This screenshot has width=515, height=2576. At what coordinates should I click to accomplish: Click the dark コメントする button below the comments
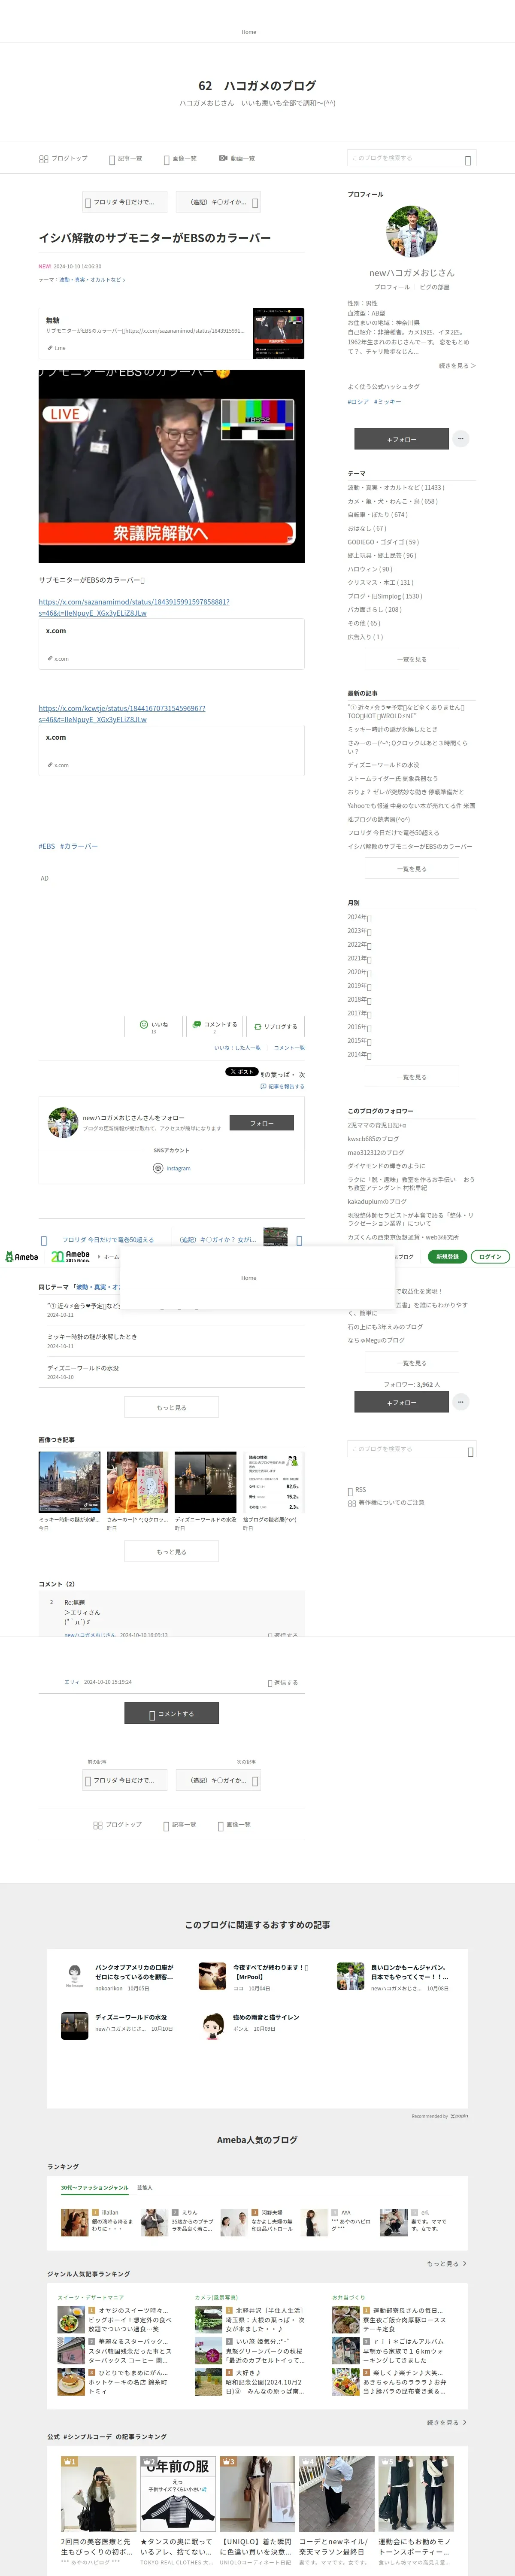(171, 1713)
